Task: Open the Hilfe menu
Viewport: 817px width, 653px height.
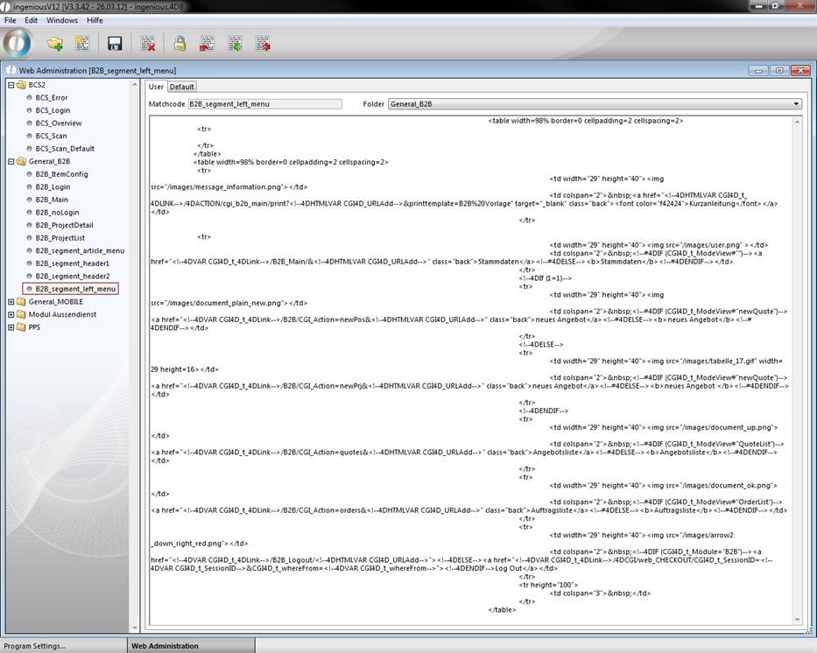Action: (x=95, y=20)
